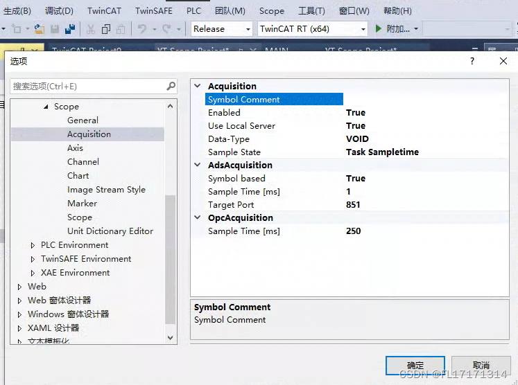Click the Enabled value True

[356, 112]
